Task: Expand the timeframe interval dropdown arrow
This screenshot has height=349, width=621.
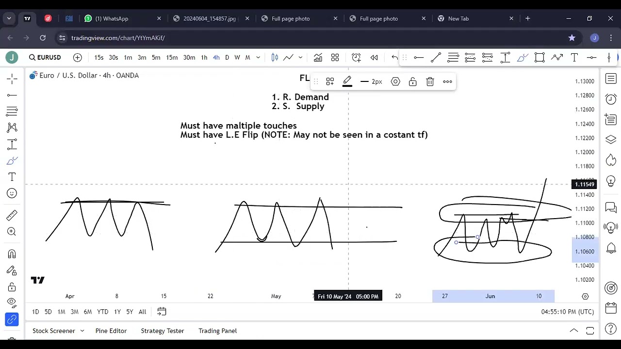Action: (x=258, y=57)
